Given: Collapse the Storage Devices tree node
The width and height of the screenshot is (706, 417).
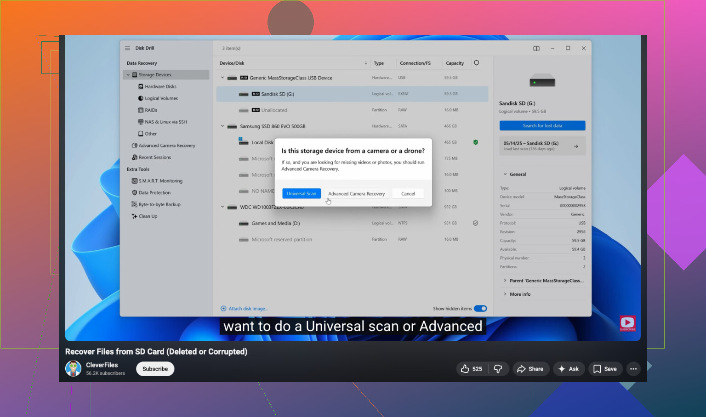Looking at the screenshot, I should [x=128, y=75].
